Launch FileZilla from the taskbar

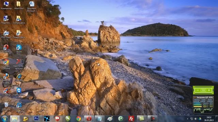(131, 119)
